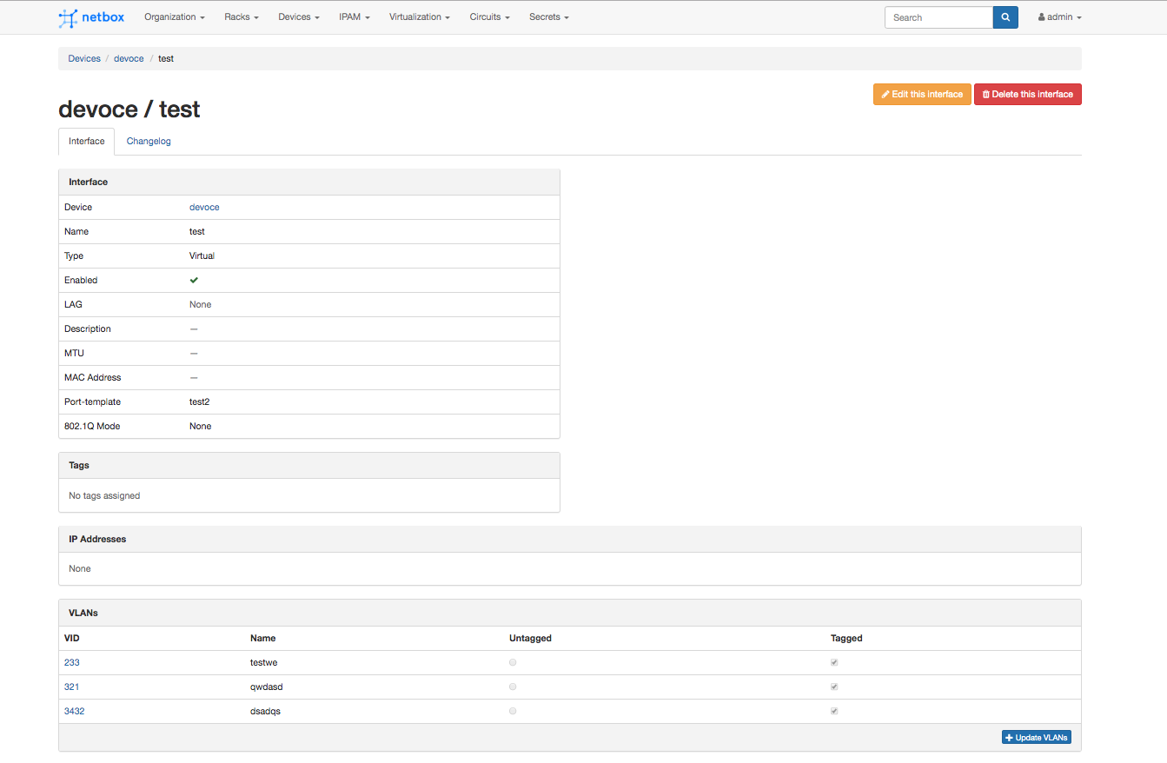Click the NetBox logo icon
This screenshot has width=1167, height=763.
(68, 17)
